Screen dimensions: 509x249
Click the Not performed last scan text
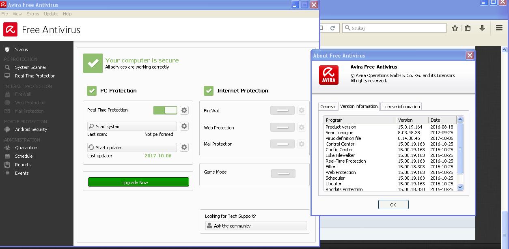[x=159, y=134]
